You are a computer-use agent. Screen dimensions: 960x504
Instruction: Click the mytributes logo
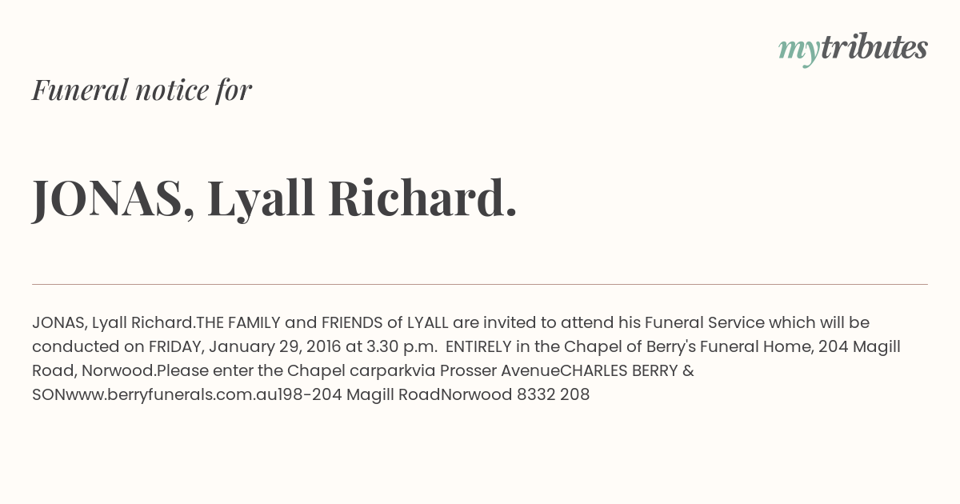853,48
